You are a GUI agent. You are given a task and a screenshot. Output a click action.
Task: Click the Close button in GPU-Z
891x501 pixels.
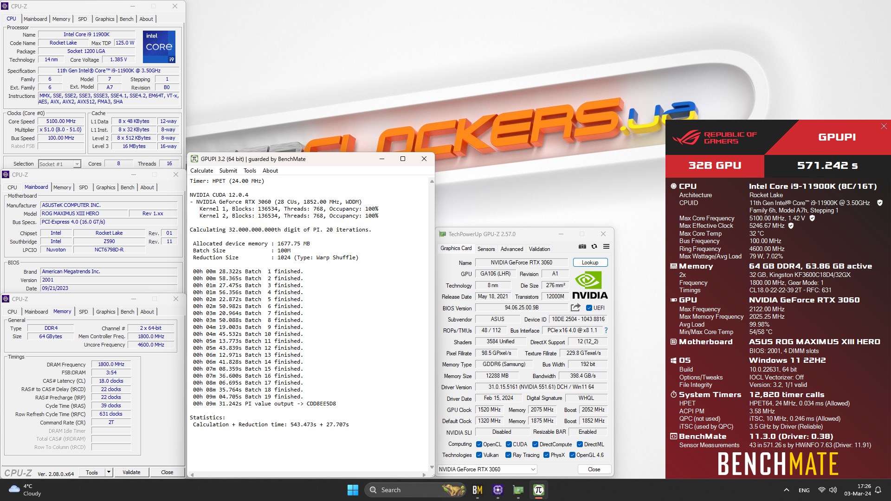[x=594, y=469]
